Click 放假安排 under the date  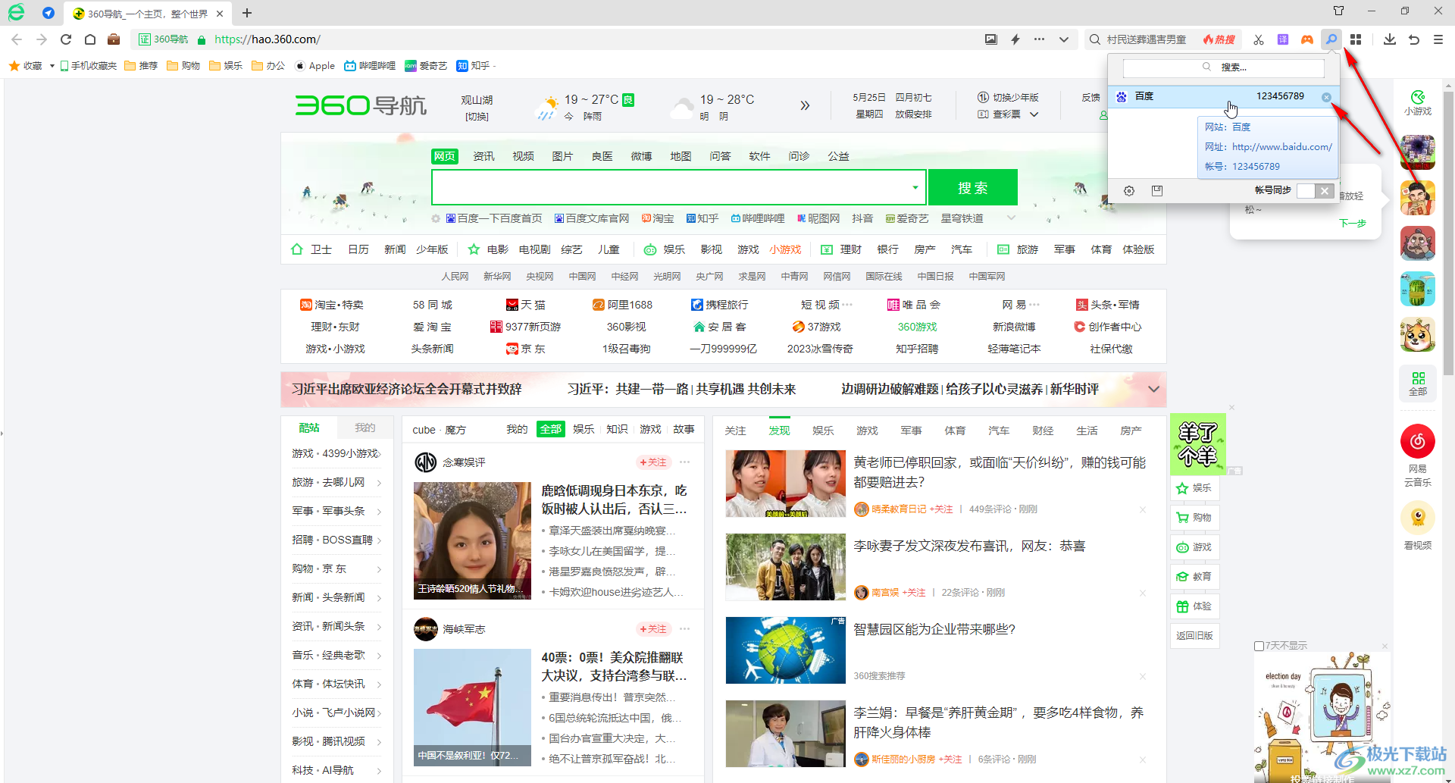(913, 114)
